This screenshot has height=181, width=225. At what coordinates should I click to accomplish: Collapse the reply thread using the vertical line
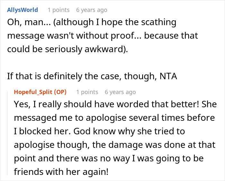pos(7,133)
